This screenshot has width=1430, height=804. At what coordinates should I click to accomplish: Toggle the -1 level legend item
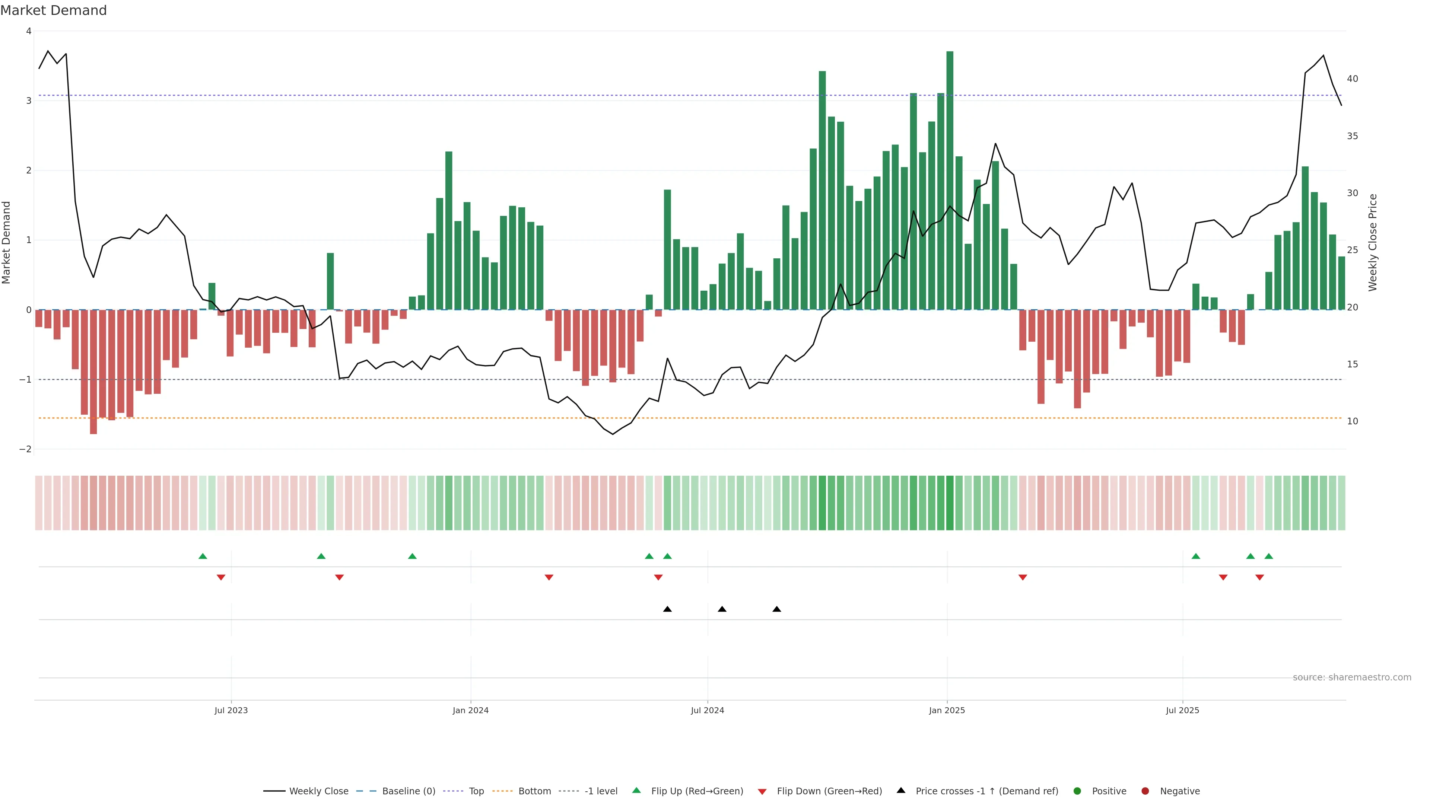coord(601,791)
